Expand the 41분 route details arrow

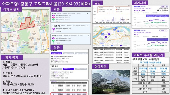[x=87, y=13]
